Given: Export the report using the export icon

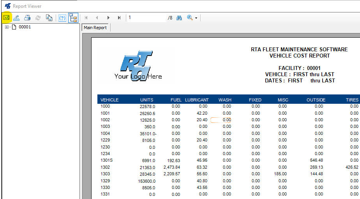Looking at the screenshot, I should click(x=17, y=18).
